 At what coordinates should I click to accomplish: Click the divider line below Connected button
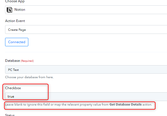click(x=86, y=52)
